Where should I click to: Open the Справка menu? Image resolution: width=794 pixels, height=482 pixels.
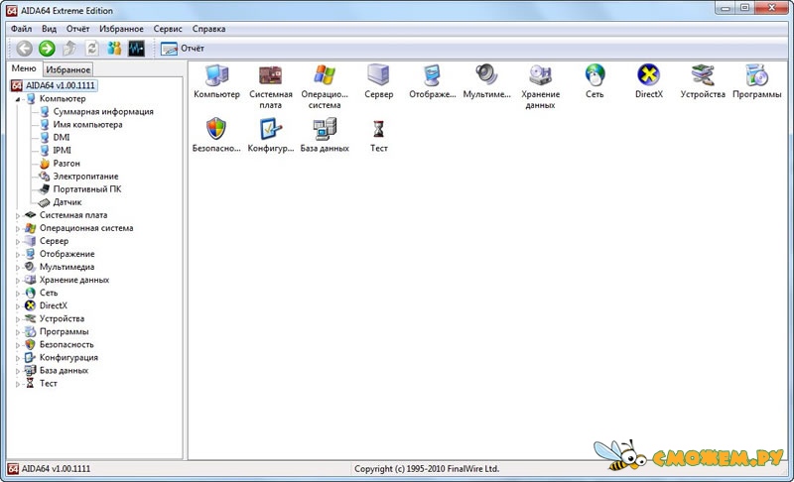(x=208, y=29)
